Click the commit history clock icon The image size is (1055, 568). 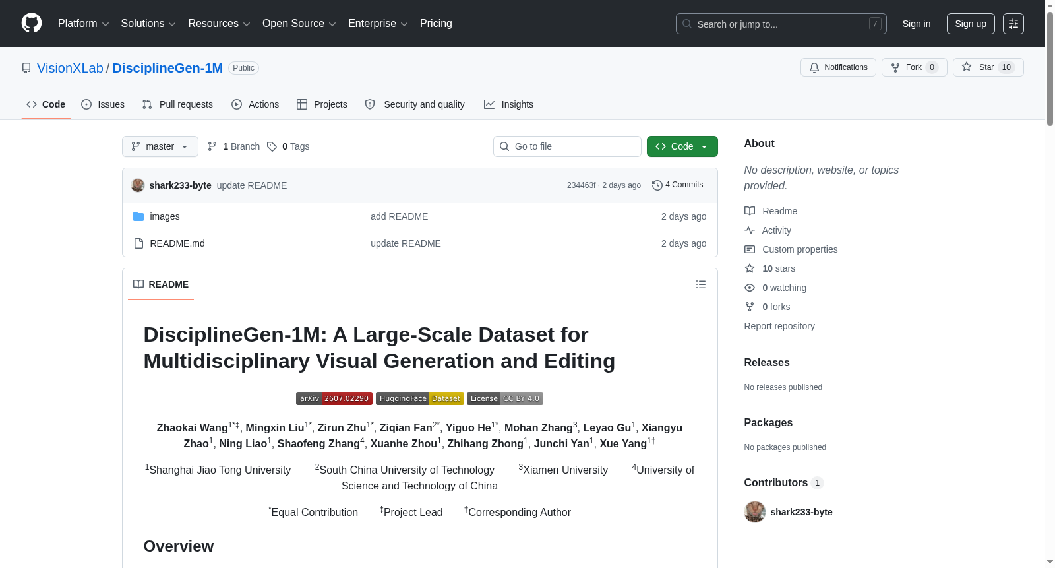(657, 185)
